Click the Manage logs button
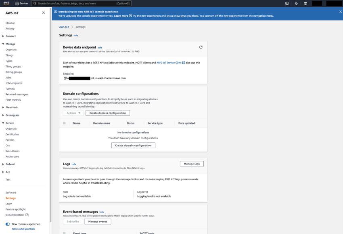 coord(192,164)
